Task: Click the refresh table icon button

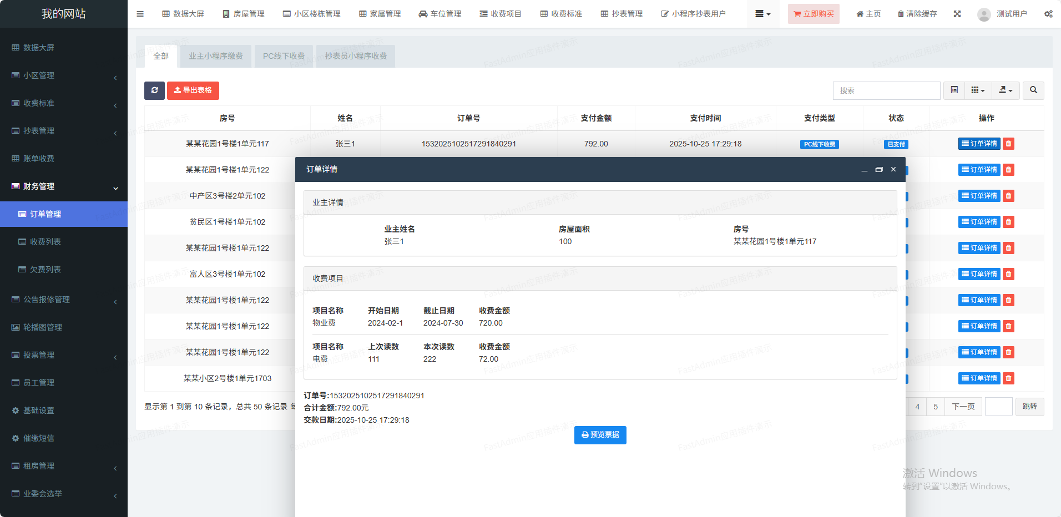Action: pos(154,90)
